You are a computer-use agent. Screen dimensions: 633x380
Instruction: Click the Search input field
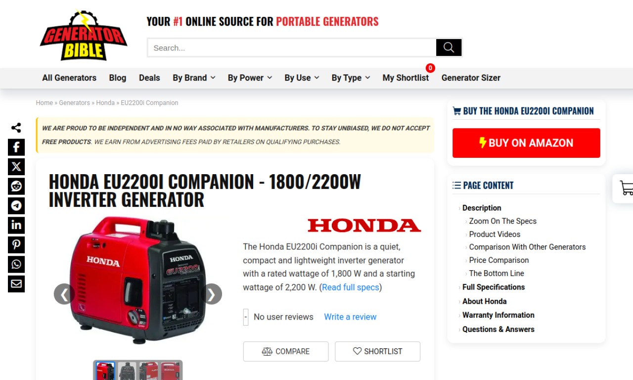coord(292,47)
